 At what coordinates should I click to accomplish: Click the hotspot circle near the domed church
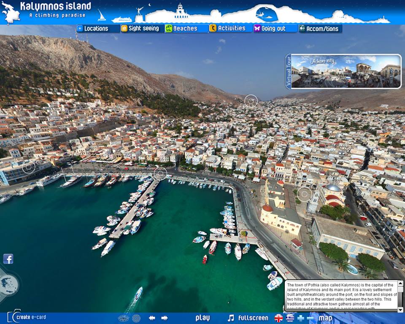pos(305,194)
